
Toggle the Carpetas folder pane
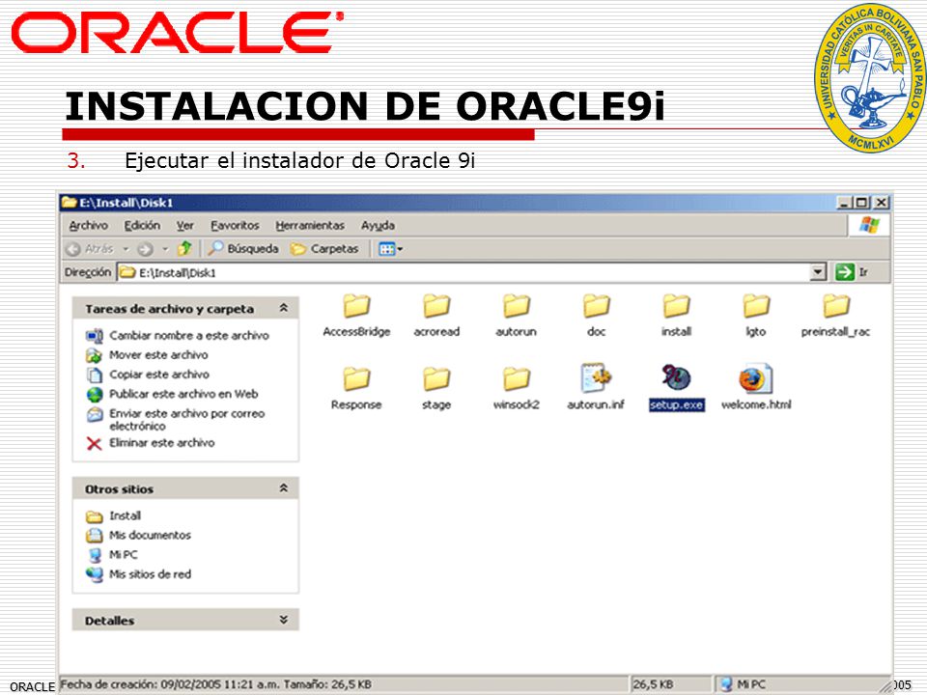pos(324,249)
